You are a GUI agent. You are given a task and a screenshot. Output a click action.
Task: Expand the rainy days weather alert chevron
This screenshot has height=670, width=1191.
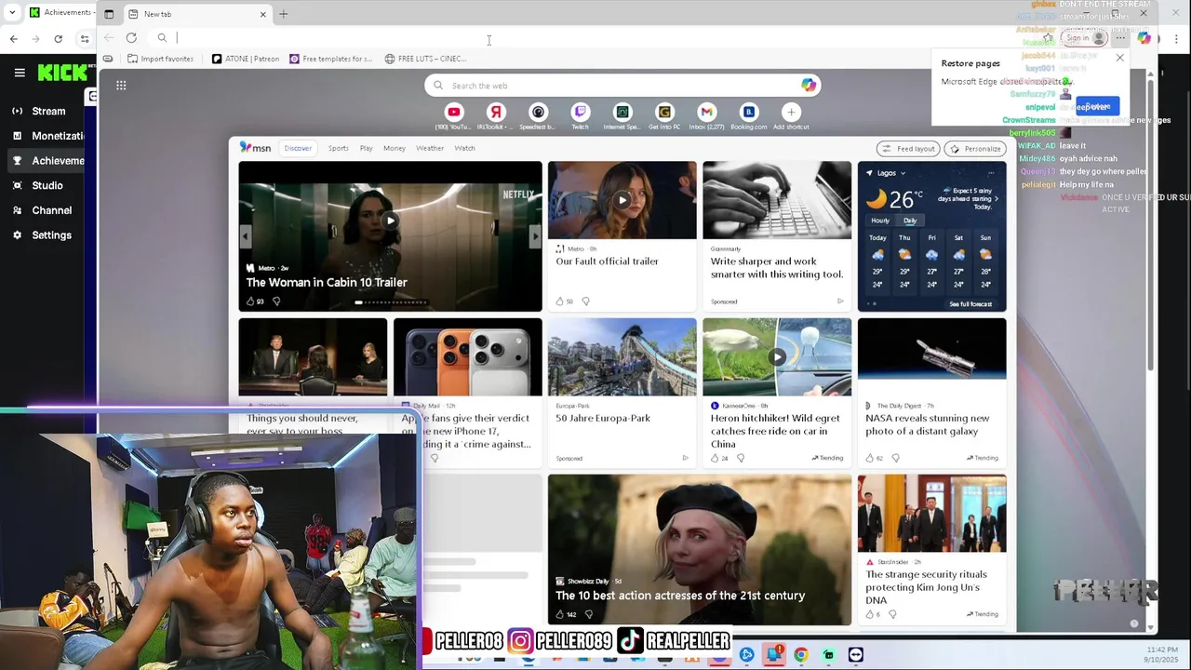[x=997, y=199]
